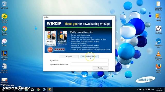Viewport: 165px width, 92px height.
Task: Click the Buy Now button
Action: [69, 57]
